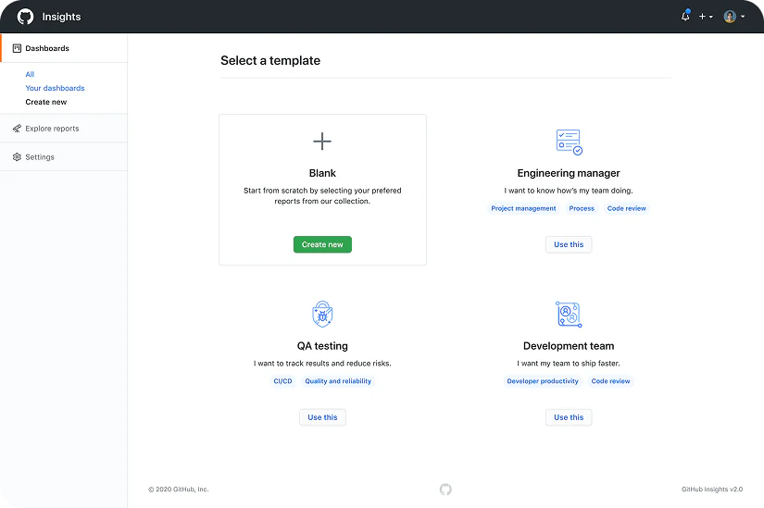
Task: Click the Insights title in header
Action: 61,17
